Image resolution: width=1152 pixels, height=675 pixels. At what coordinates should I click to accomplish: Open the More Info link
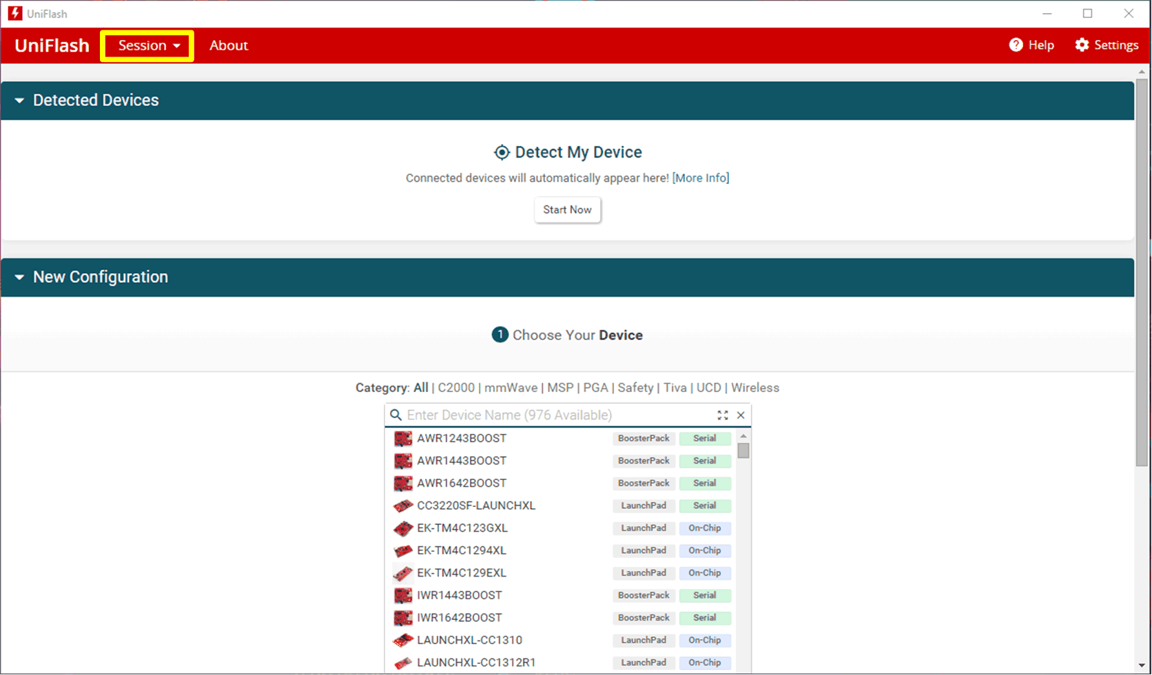point(701,178)
